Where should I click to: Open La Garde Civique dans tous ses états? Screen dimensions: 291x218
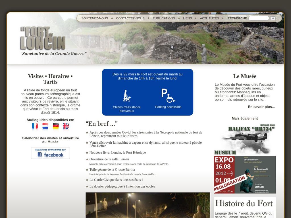click(116, 180)
